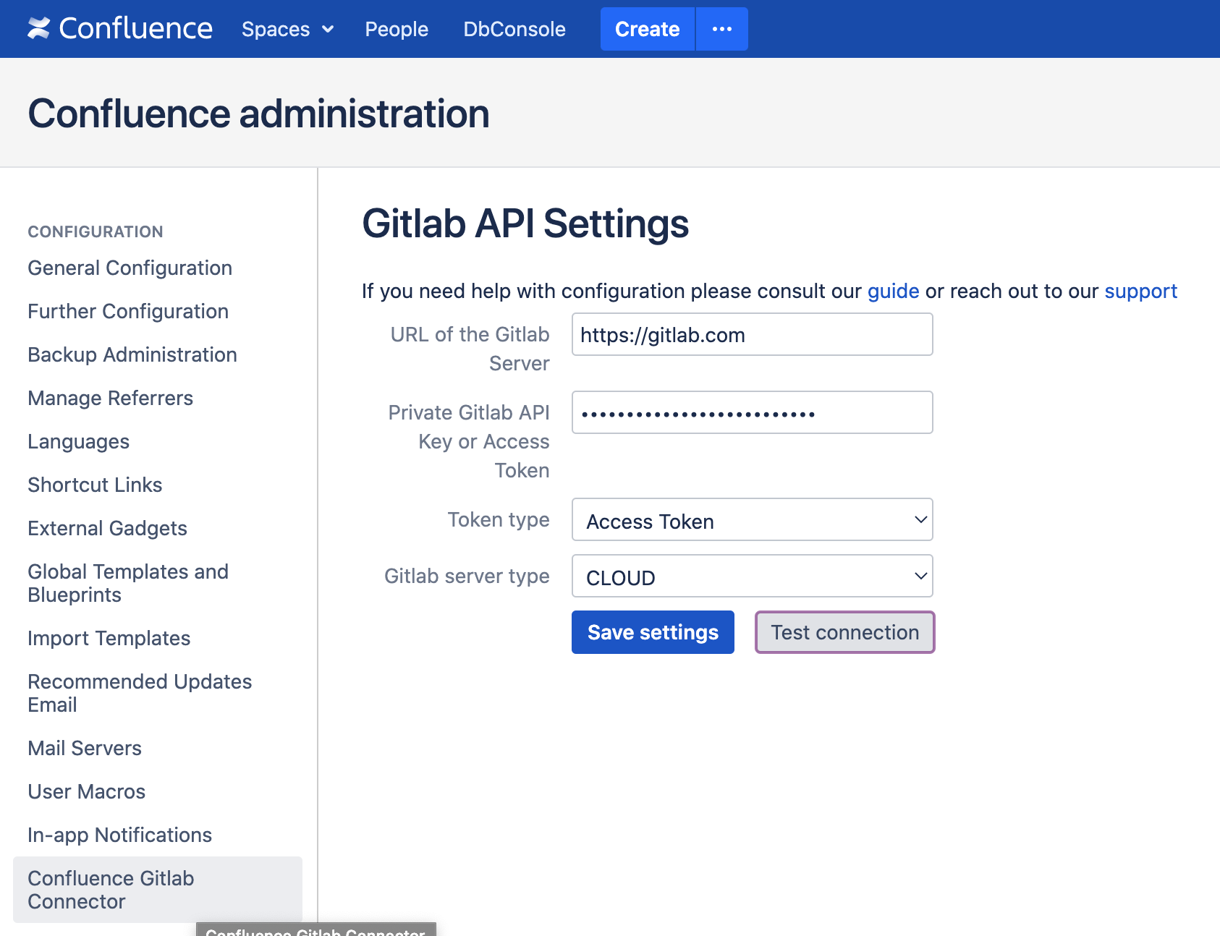This screenshot has height=936, width=1220.
Task: Open the Spaces dropdown chevron
Action: tap(327, 30)
